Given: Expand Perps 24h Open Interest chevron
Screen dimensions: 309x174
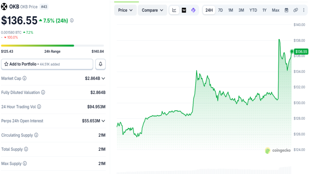Looking at the screenshot, I should click(x=103, y=121).
